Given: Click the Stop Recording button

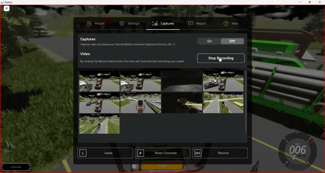Looking at the screenshot, I should 221,58.
